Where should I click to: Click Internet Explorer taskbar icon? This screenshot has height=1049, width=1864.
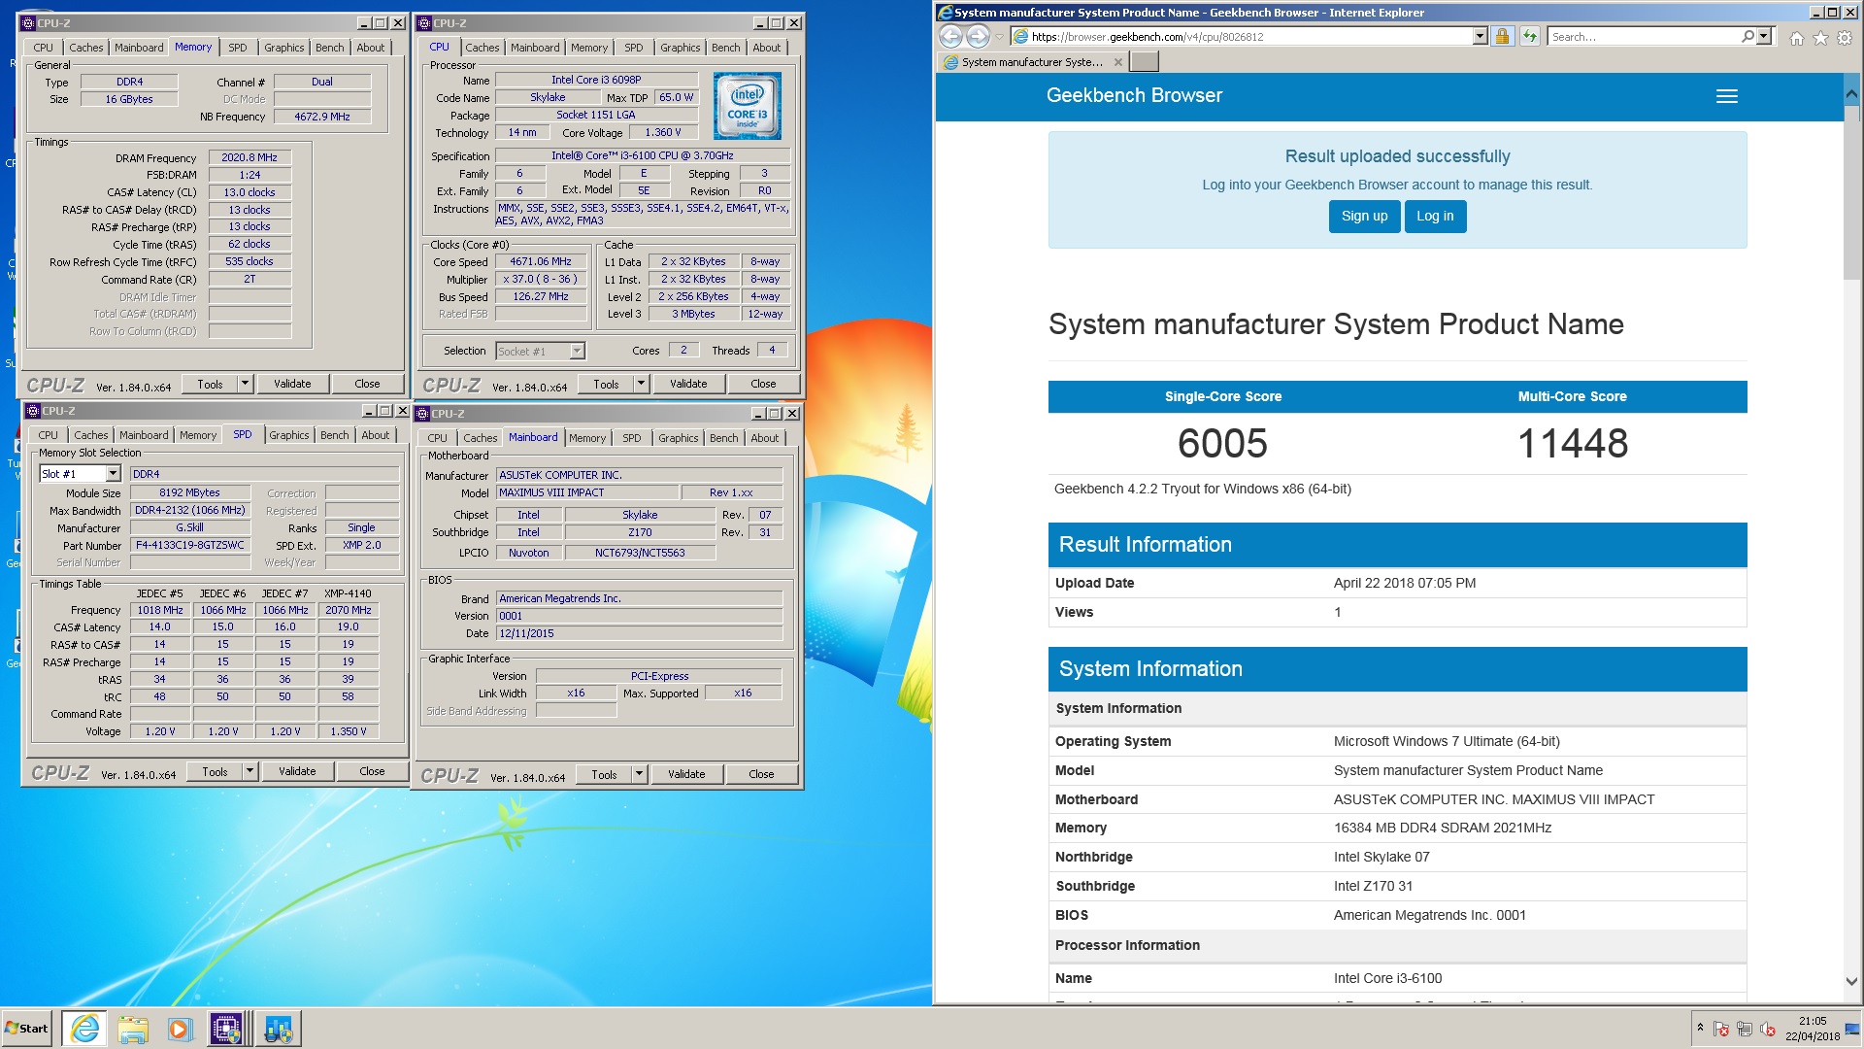pos(84,1028)
